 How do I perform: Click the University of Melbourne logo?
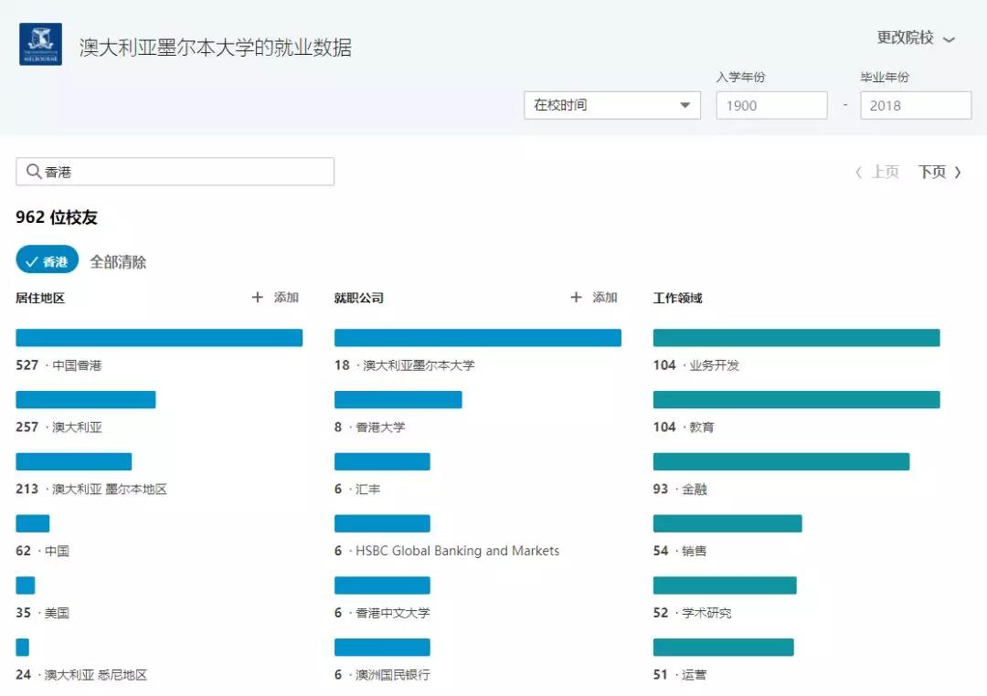[40, 45]
